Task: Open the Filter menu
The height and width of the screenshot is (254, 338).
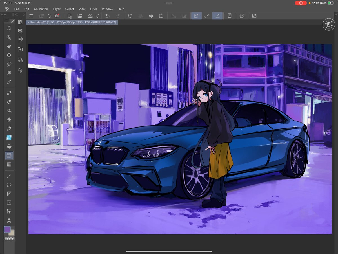Action: (94, 9)
